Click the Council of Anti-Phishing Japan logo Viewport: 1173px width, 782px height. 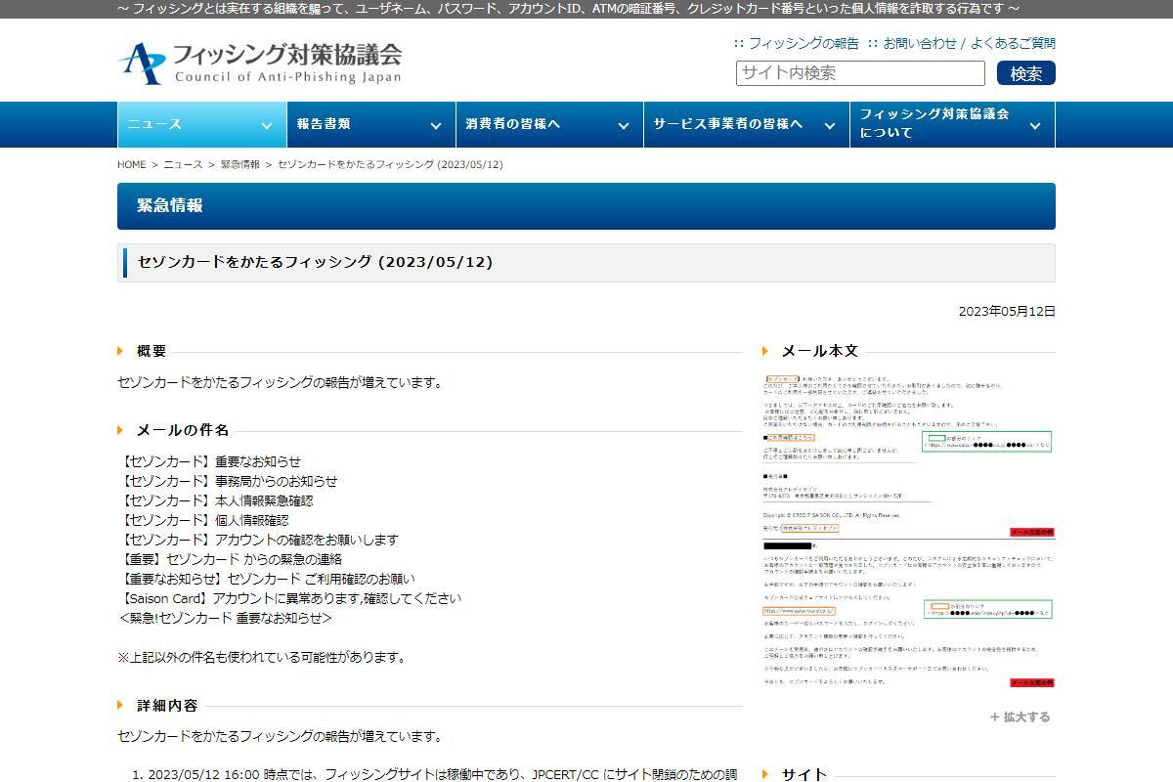pyautogui.click(x=260, y=63)
